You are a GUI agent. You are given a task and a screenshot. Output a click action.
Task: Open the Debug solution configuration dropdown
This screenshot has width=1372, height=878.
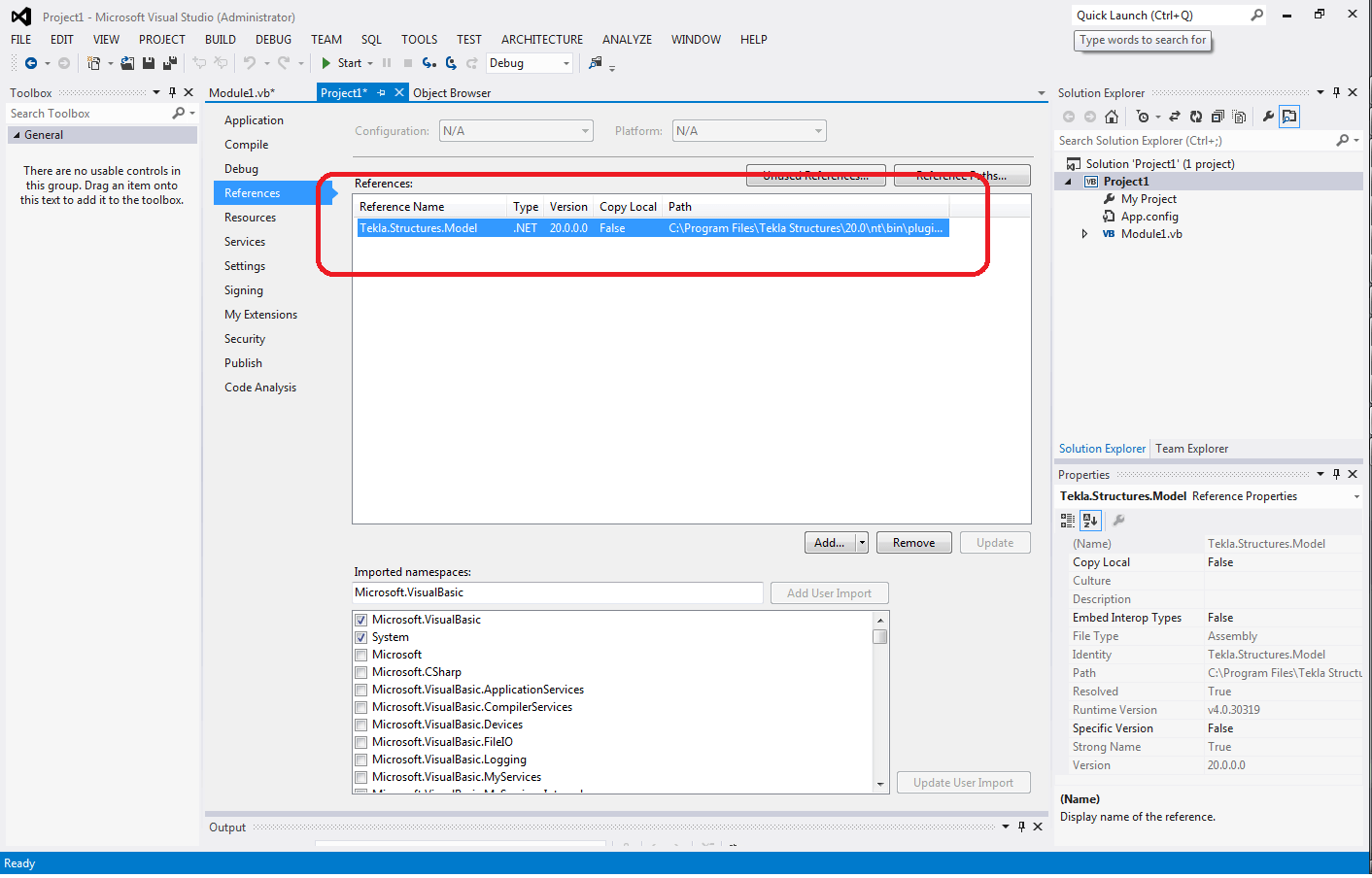pyautogui.click(x=566, y=63)
